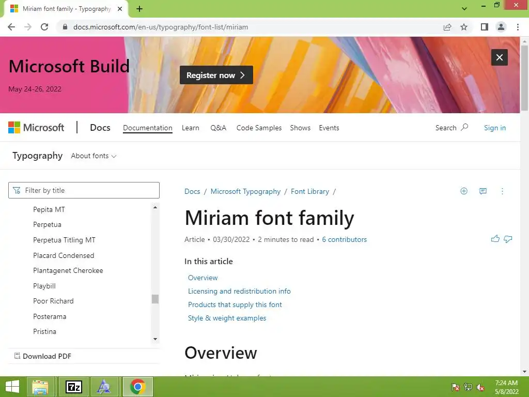Image resolution: width=529 pixels, height=397 pixels.
Task: Click the page vertical scrollbar thumb
Action: (x=524, y=78)
